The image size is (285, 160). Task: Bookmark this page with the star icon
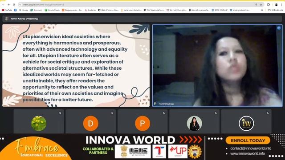261,4
